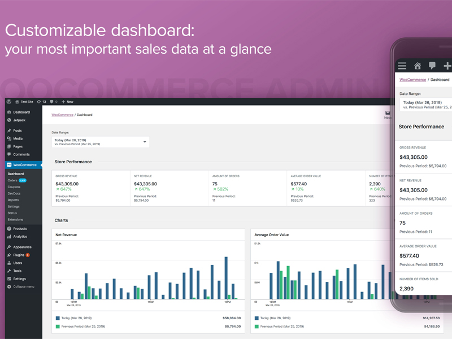The height and width of the screenshot is (339, 452).
Task: Tap Average Order Value $577.40 on phone
Action: click(x=409, y=256)
